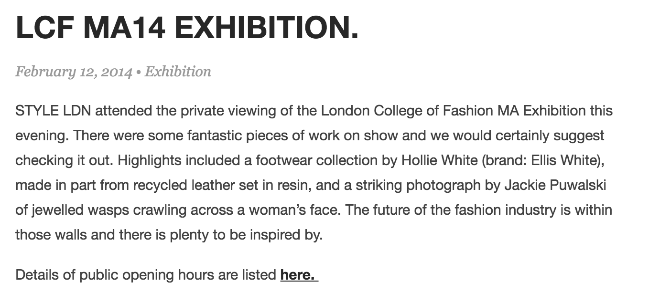Open the Exhibition category link
This screenshot has height=293, width=649.
178,72
